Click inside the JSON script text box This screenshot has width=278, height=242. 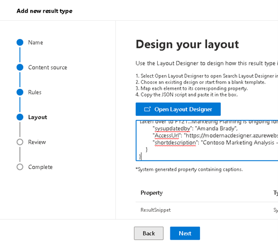click(207, 140)
